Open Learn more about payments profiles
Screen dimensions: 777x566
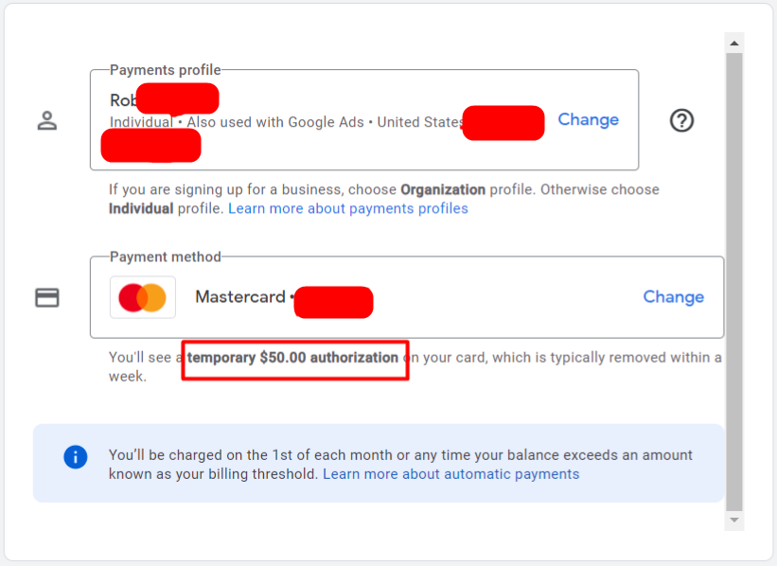point(348,208)
